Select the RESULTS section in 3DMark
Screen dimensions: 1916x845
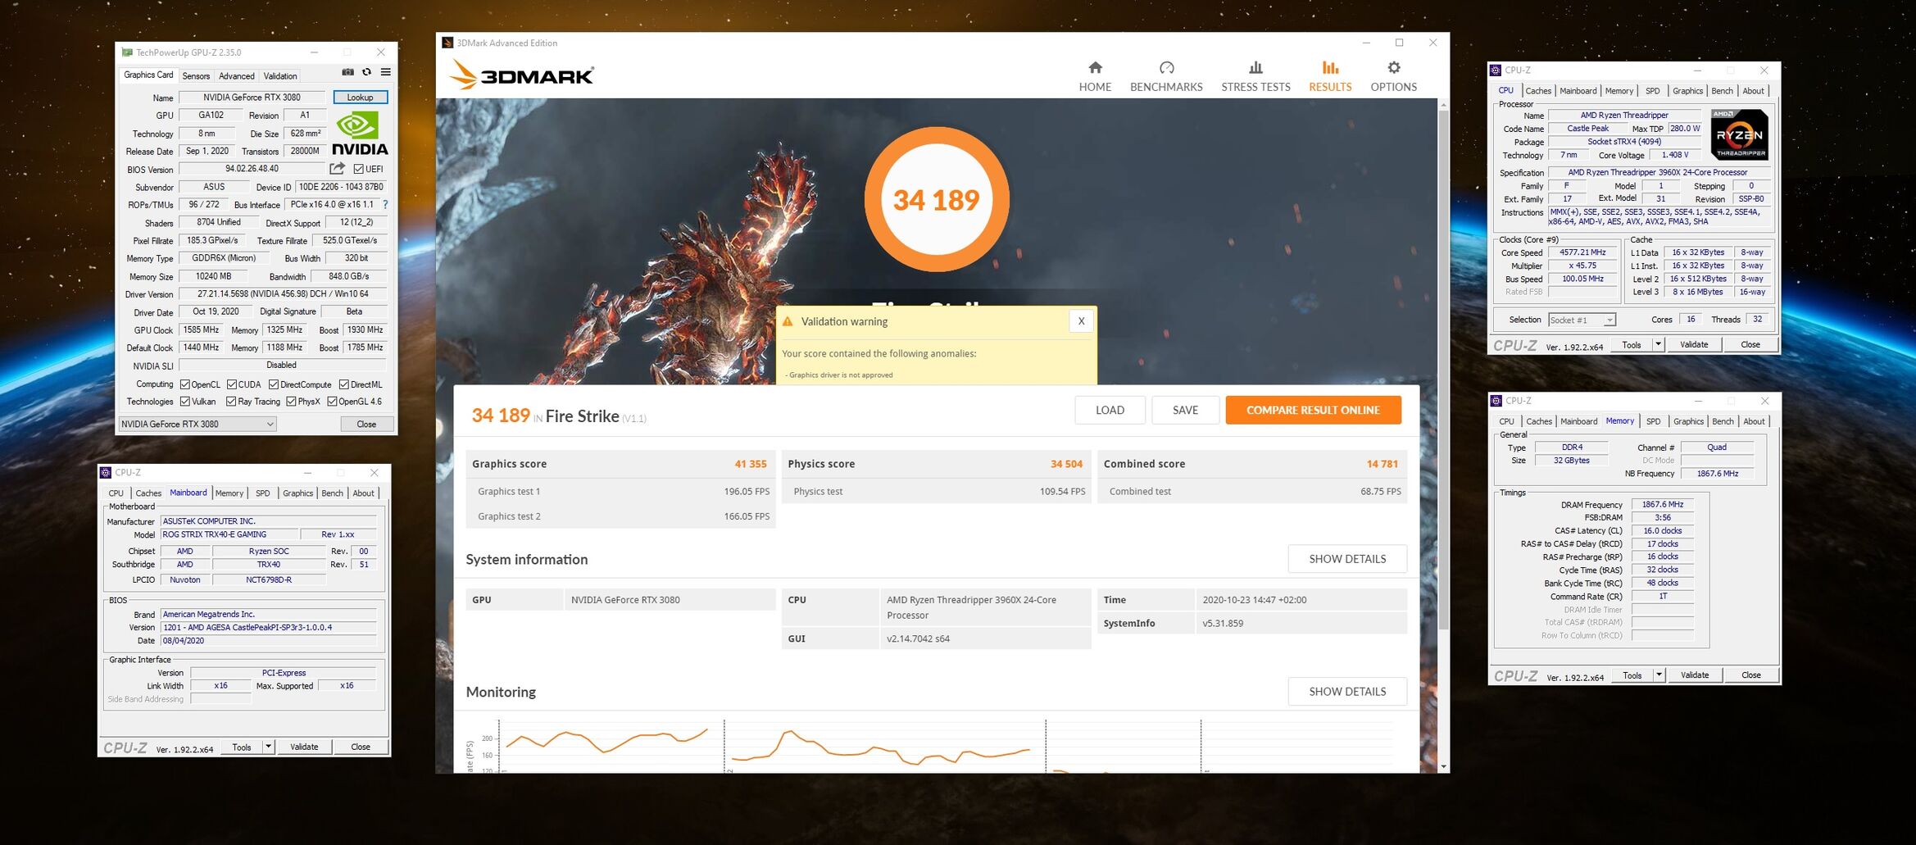click(x=1330, y=76)
